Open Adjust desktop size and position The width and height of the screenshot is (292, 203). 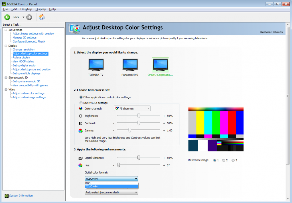pos(32,69)
